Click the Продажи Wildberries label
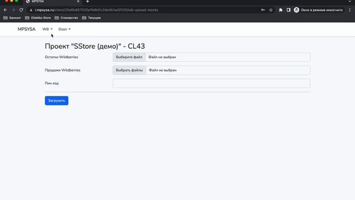 63,71
